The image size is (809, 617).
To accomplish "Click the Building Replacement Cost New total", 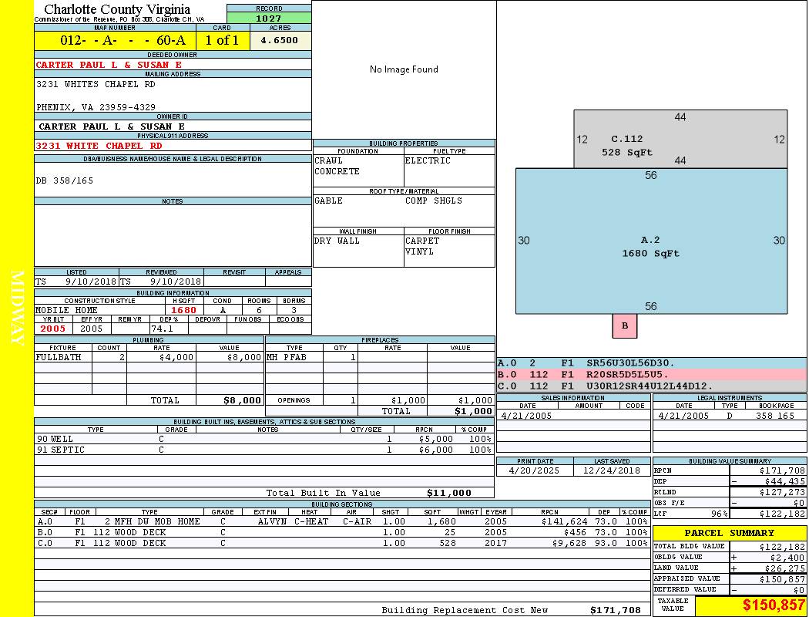I will tap(615, 610).
